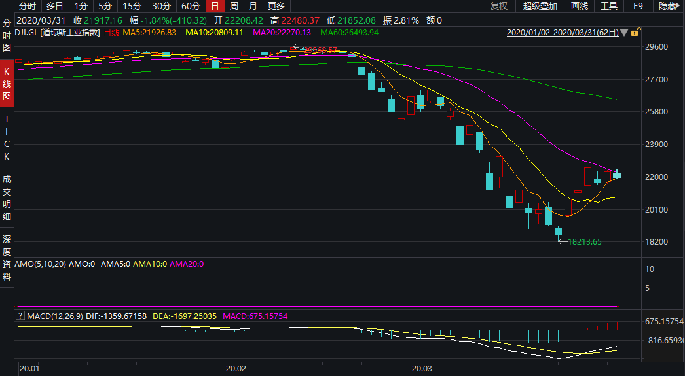
Task: Click the 2020/01/02-2020/03/31 date range link
Action: 563,33
